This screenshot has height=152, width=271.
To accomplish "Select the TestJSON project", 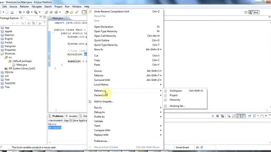I will coord(10,83).
